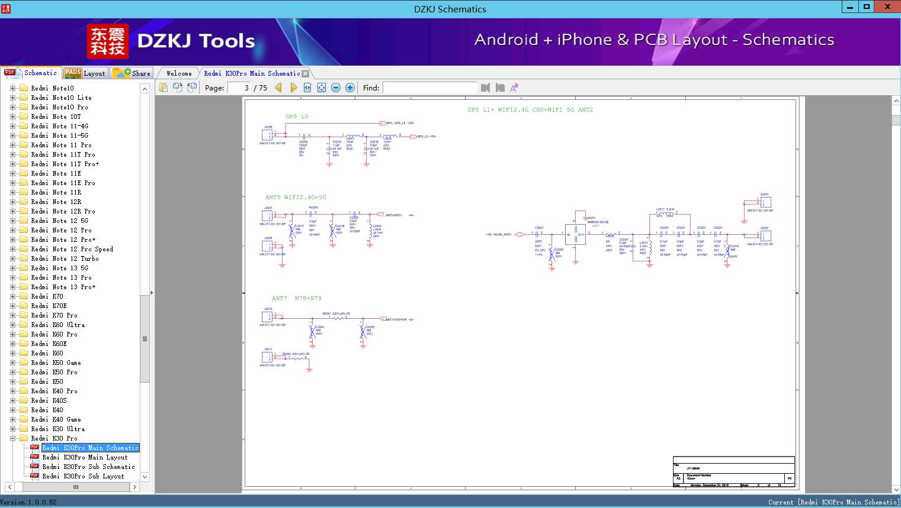Select the Redmi K60E tree item
Viewport: 901px width, 508px height.
click(49, 344)
